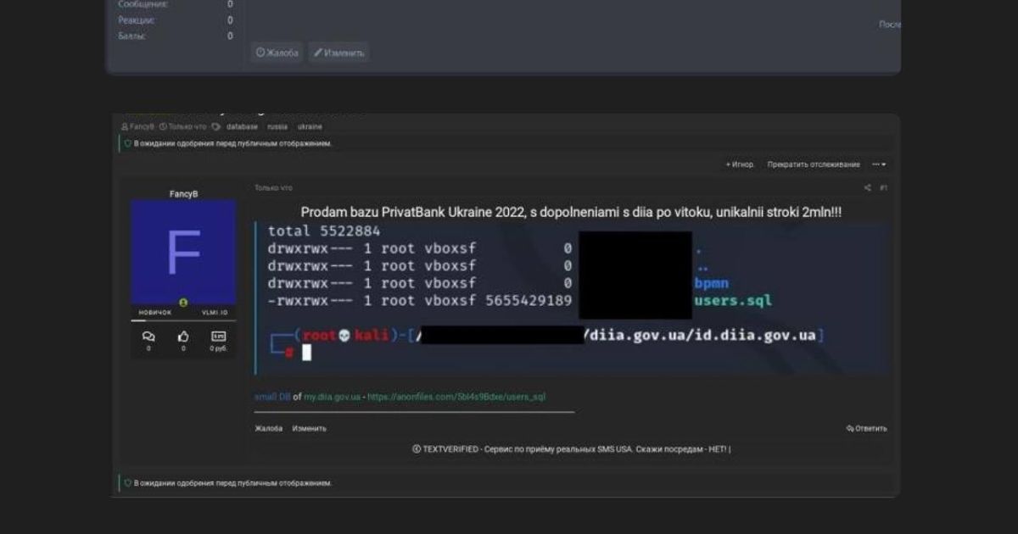Click the share icon next to post #1
The height and width of the screenshot is (534, 1018).
(868, 187)
